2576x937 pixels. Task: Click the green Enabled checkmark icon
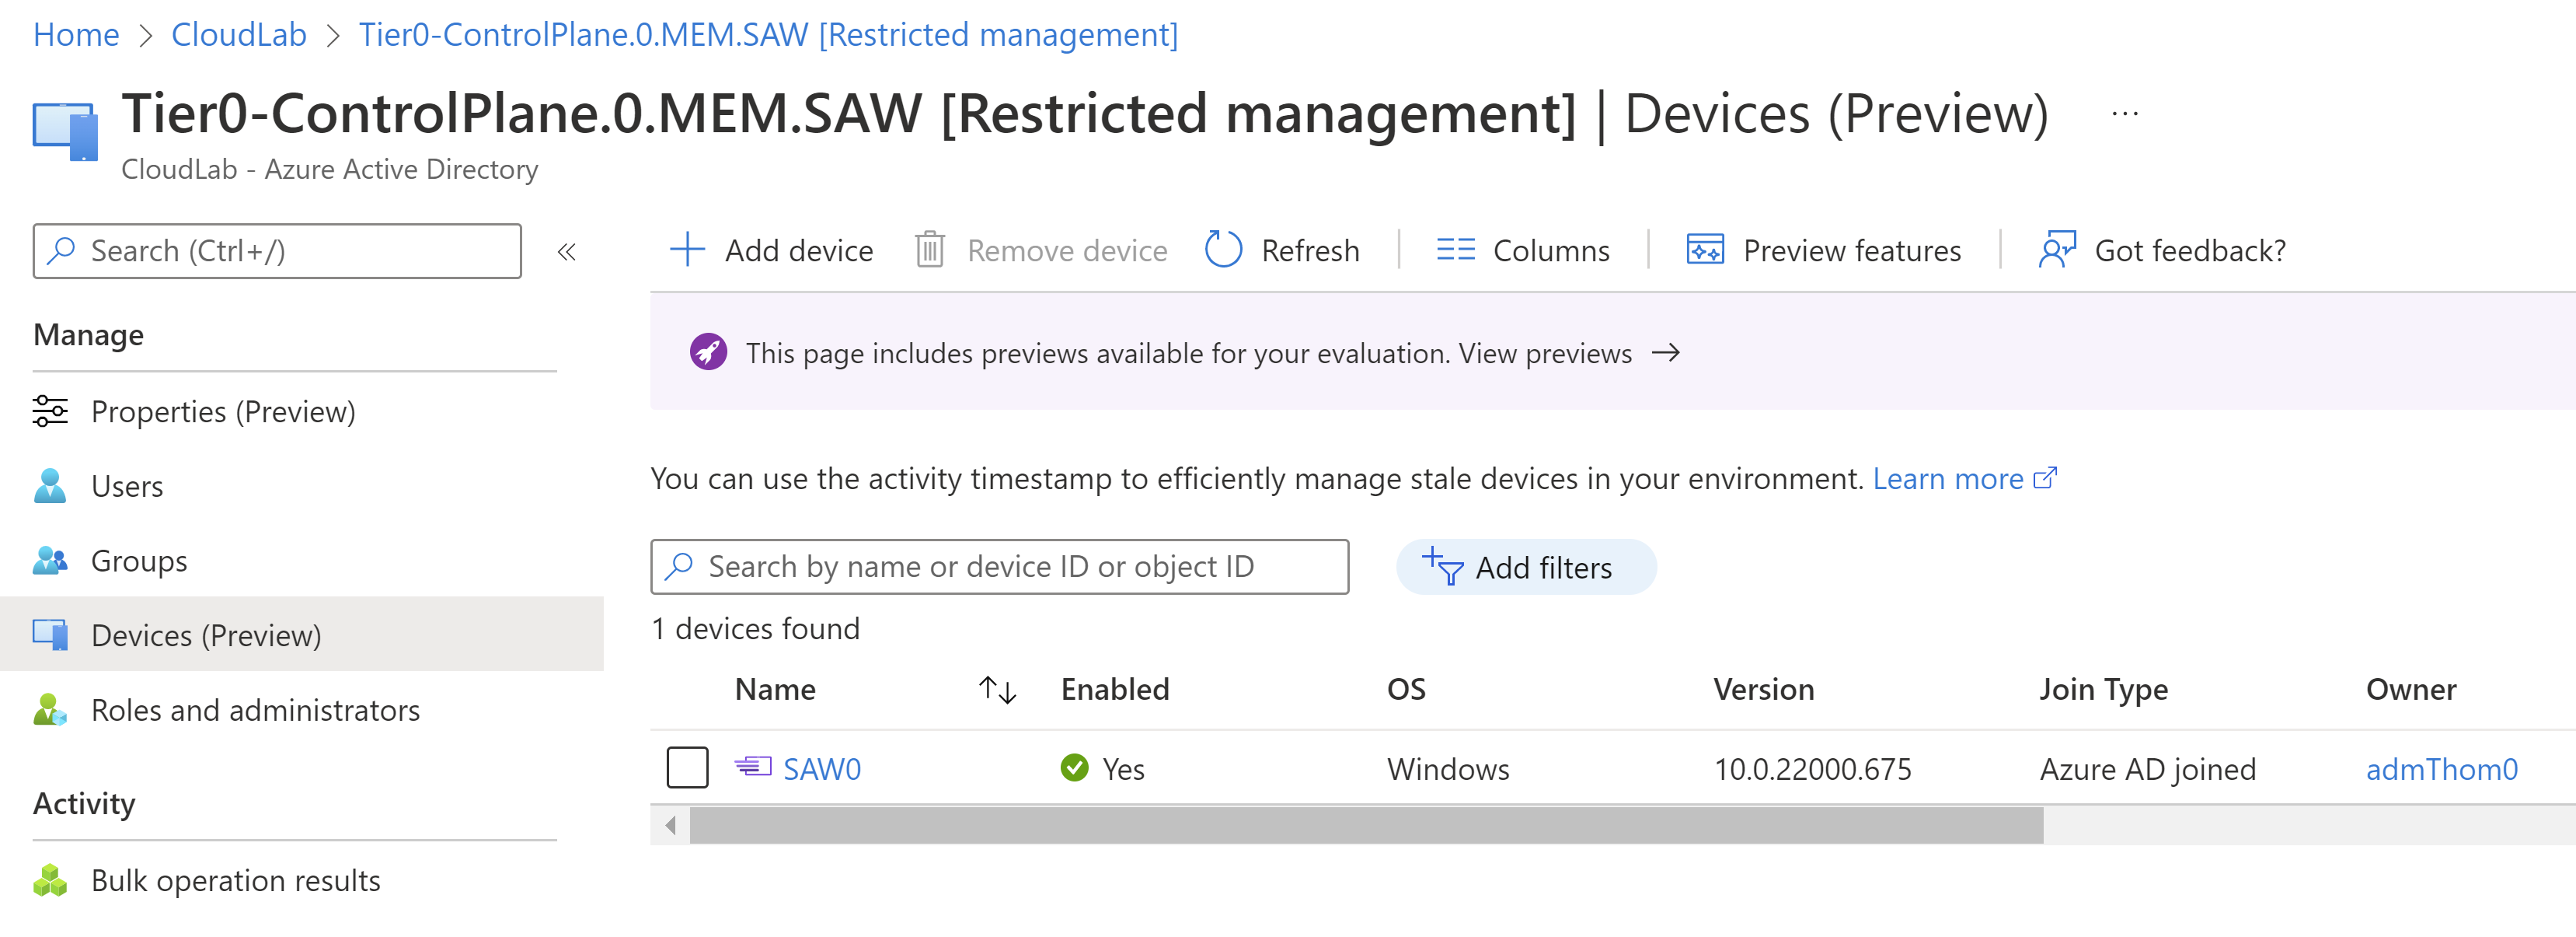(1074, 767)
